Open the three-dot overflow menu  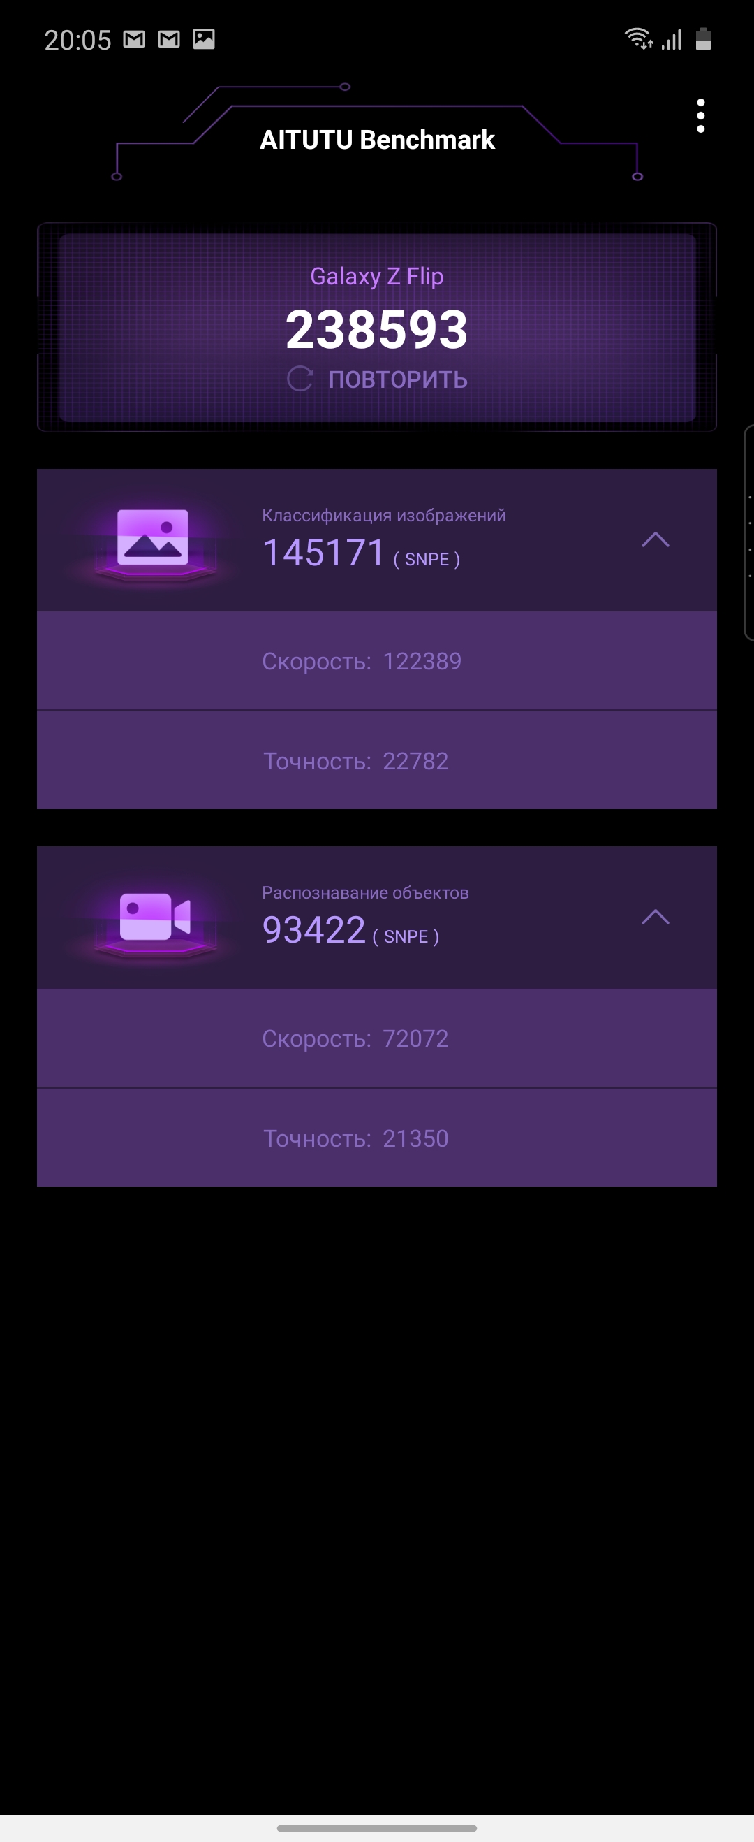click(x=700, y=116)
